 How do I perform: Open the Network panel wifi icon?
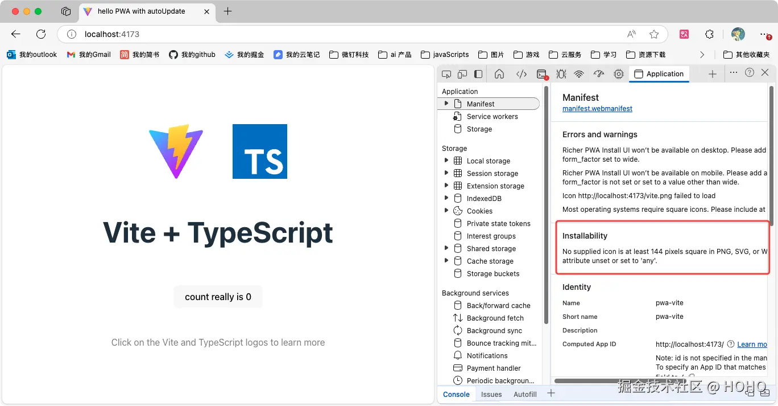coord(579,74)
